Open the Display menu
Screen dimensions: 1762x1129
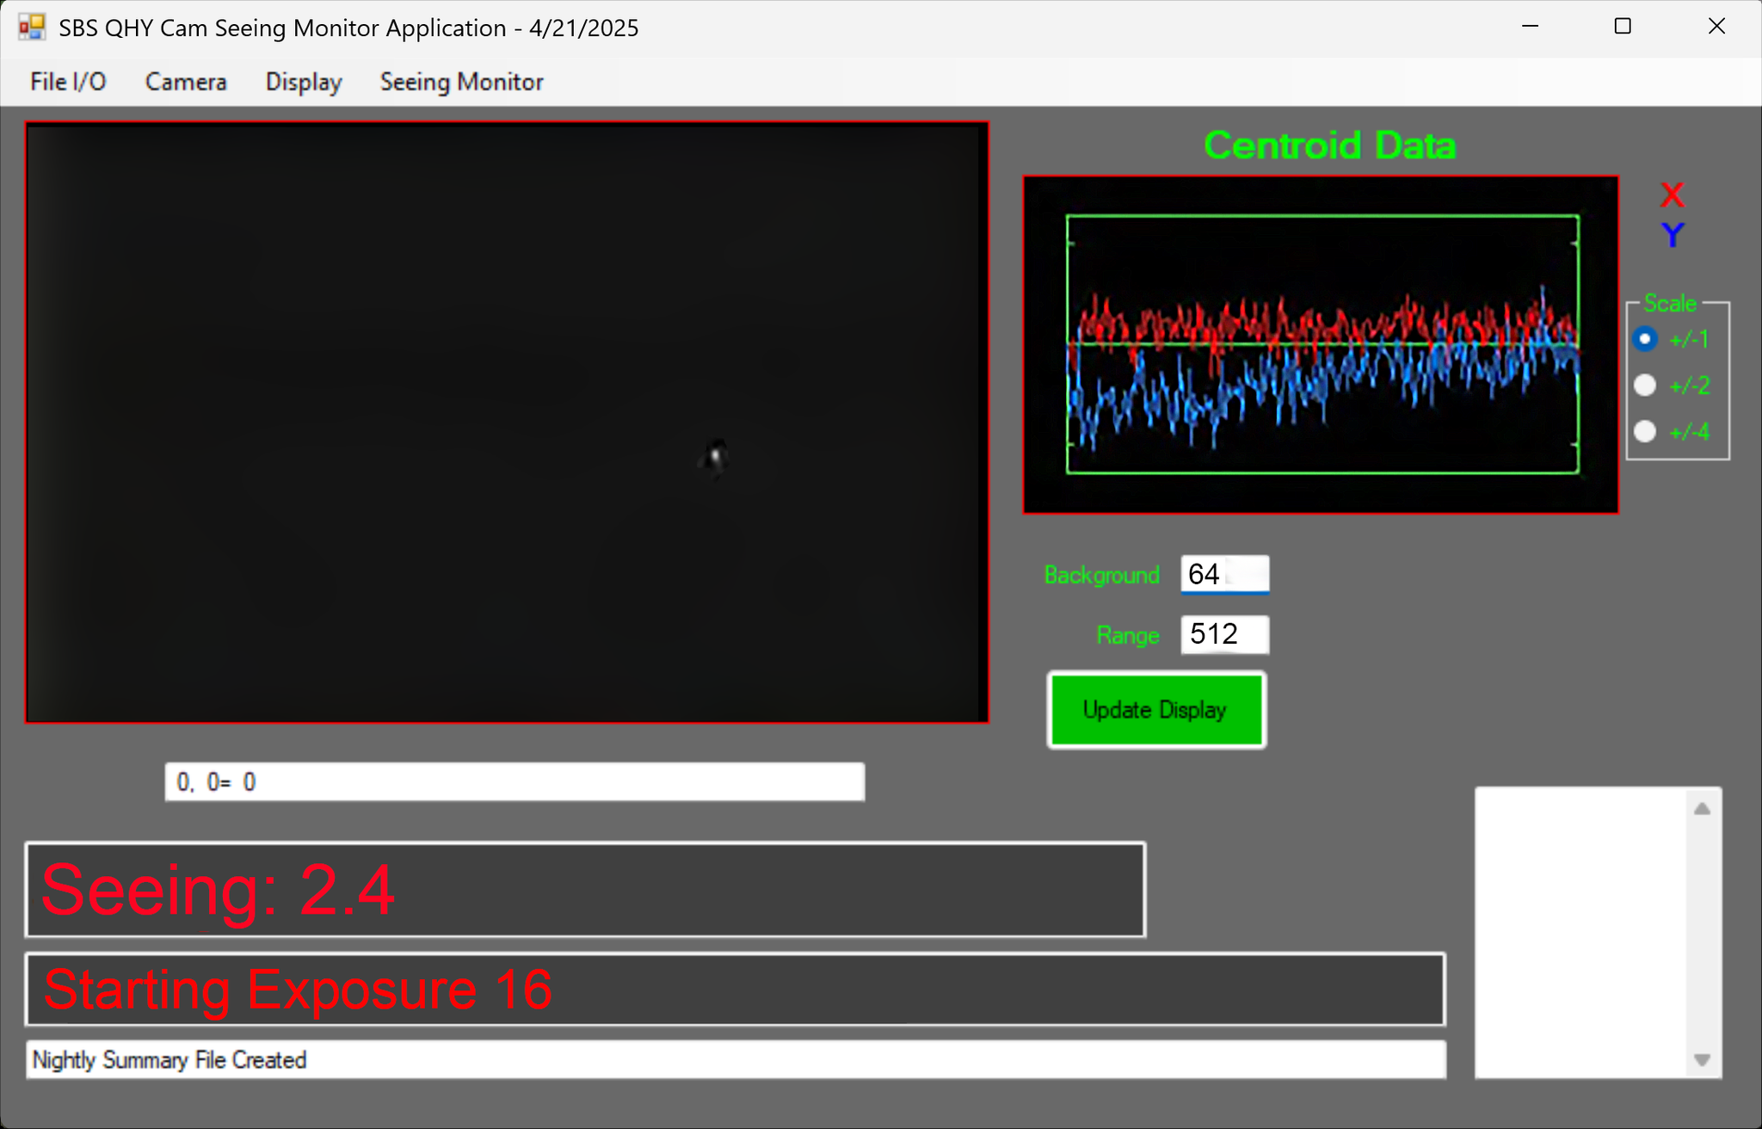(x=304, y=82)
